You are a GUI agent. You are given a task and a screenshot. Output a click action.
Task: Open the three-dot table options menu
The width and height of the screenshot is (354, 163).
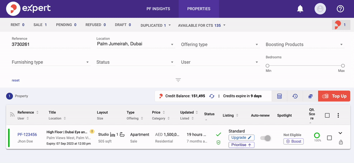[x=338, y=115]
